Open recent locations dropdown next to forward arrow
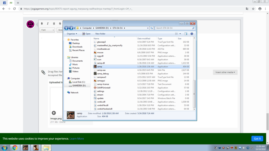The height and width of the screenshot is (151, 269). pyautogui.click(x=75, y=28)
